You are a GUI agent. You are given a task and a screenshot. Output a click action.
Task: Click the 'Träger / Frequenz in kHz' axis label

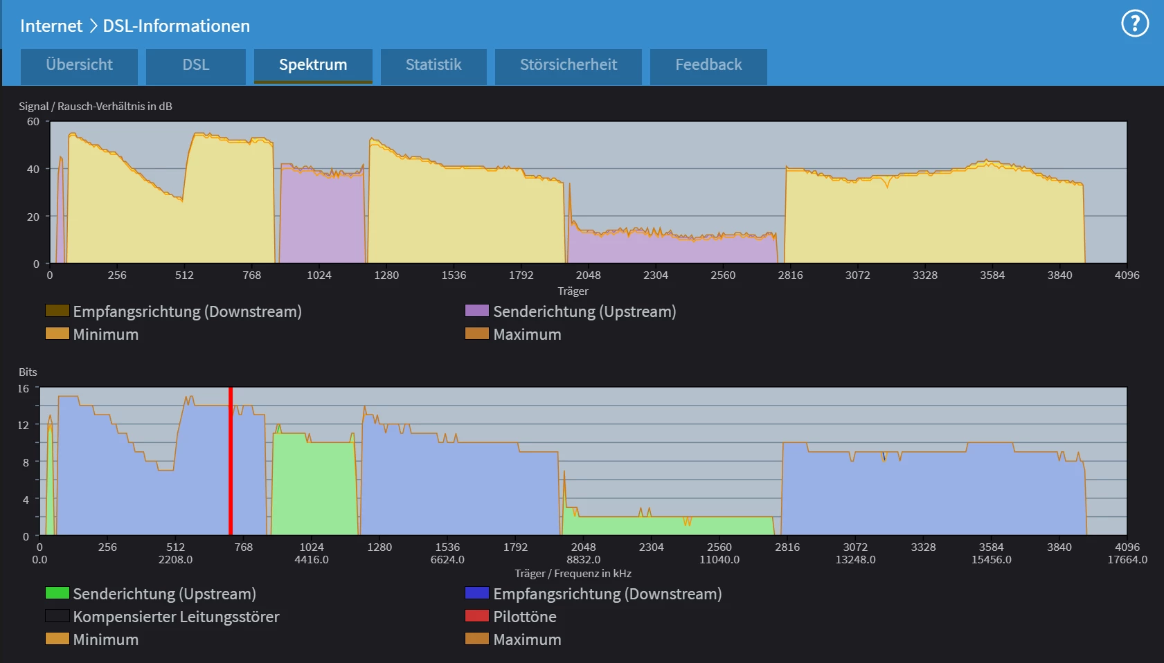[x=573, y=573]
